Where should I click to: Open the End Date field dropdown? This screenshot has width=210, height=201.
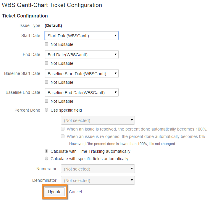point(81,55)
